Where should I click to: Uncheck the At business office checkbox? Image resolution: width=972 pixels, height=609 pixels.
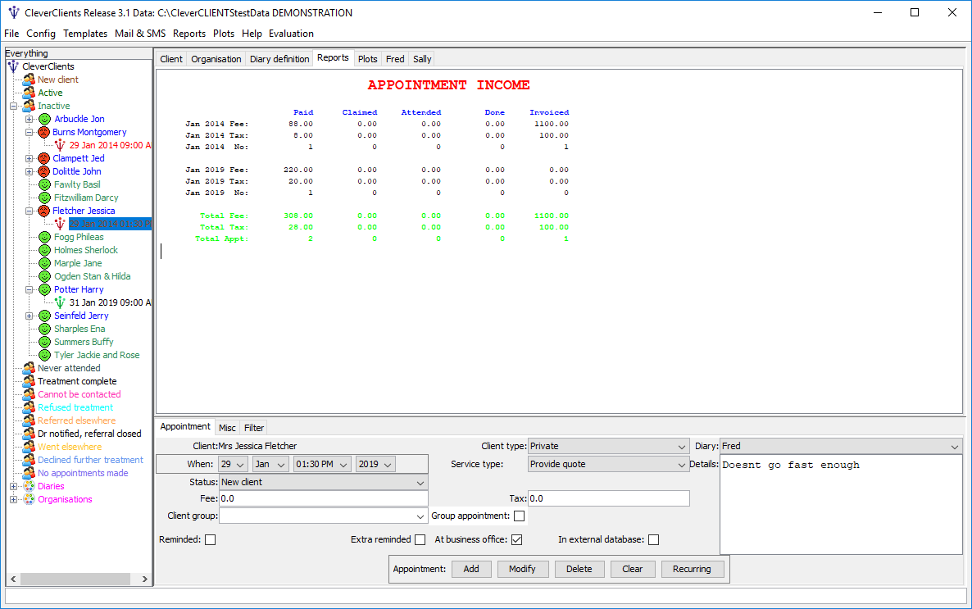point(517,539)
